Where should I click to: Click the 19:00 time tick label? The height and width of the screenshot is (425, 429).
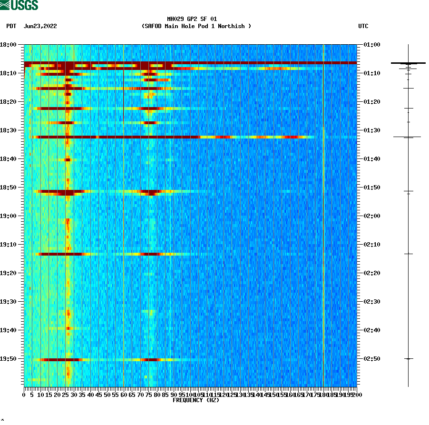(x=10, y=215)
